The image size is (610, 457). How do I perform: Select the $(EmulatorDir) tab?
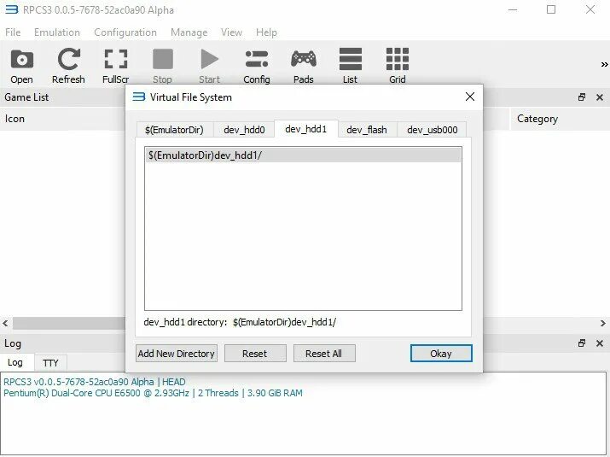coord(174,130)
